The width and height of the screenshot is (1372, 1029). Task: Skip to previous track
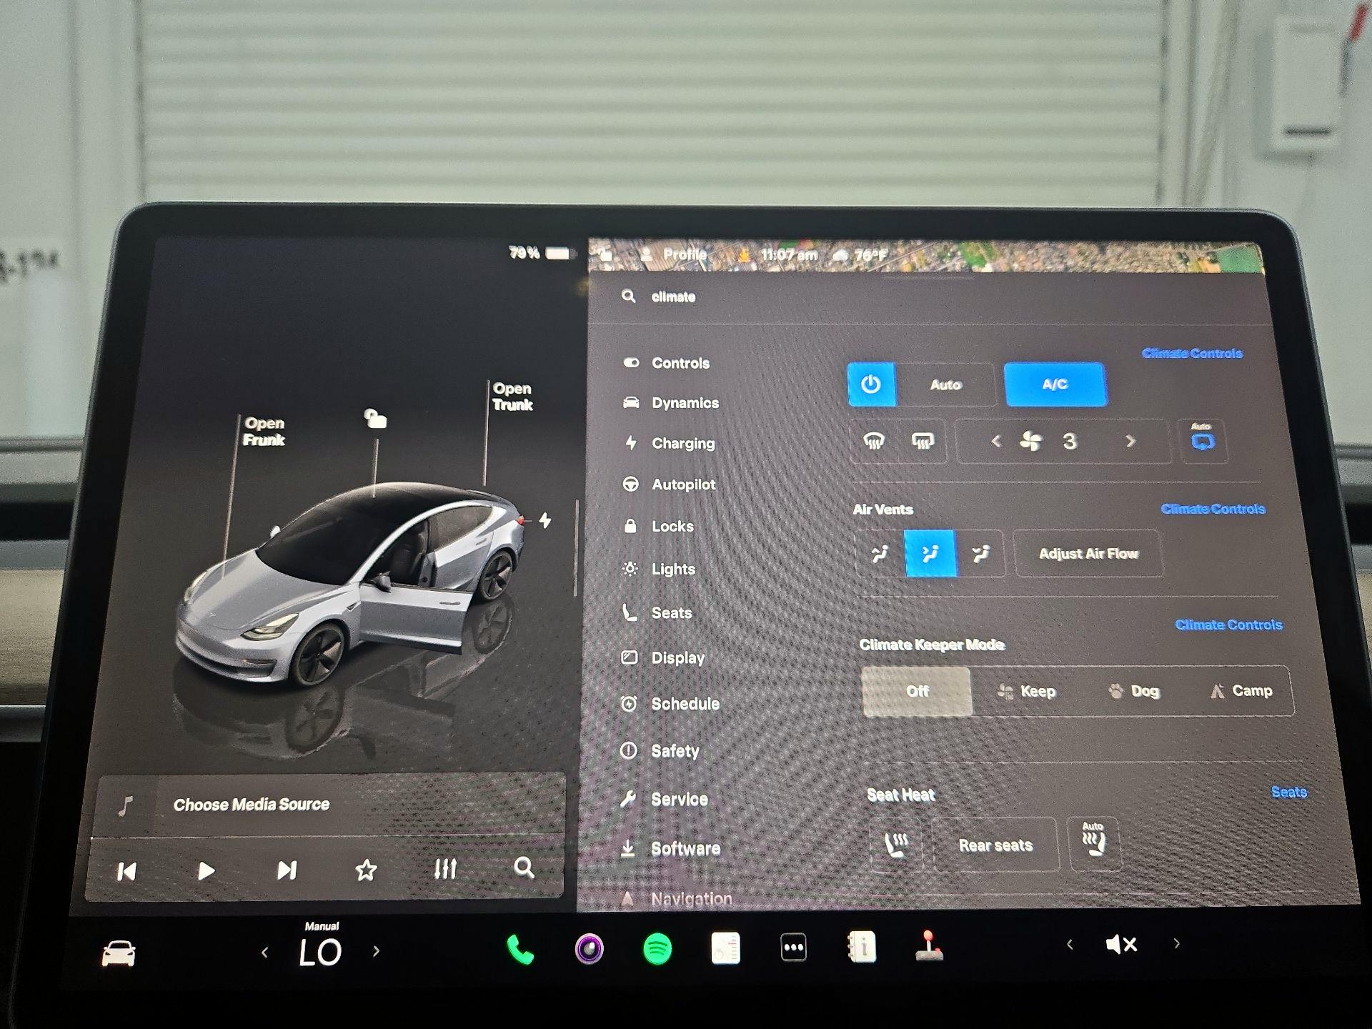pyautogui.click(x=126, y=871)
